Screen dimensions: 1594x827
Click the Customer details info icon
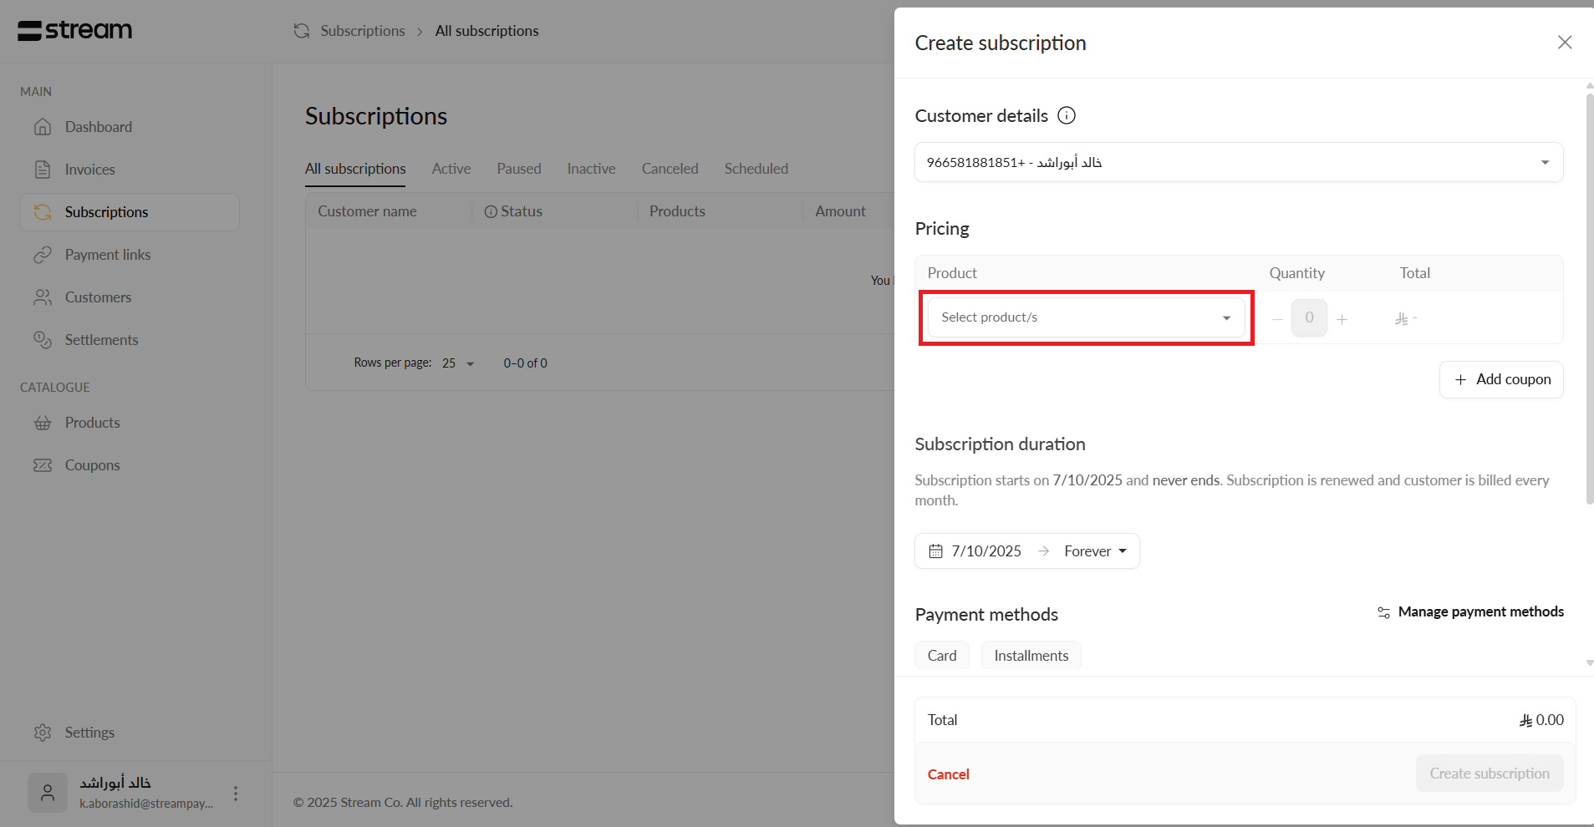(1067, 115)
